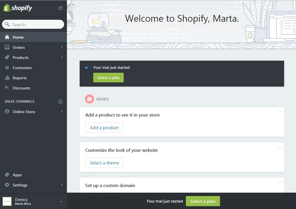Click the Settings gear icon

7,185
